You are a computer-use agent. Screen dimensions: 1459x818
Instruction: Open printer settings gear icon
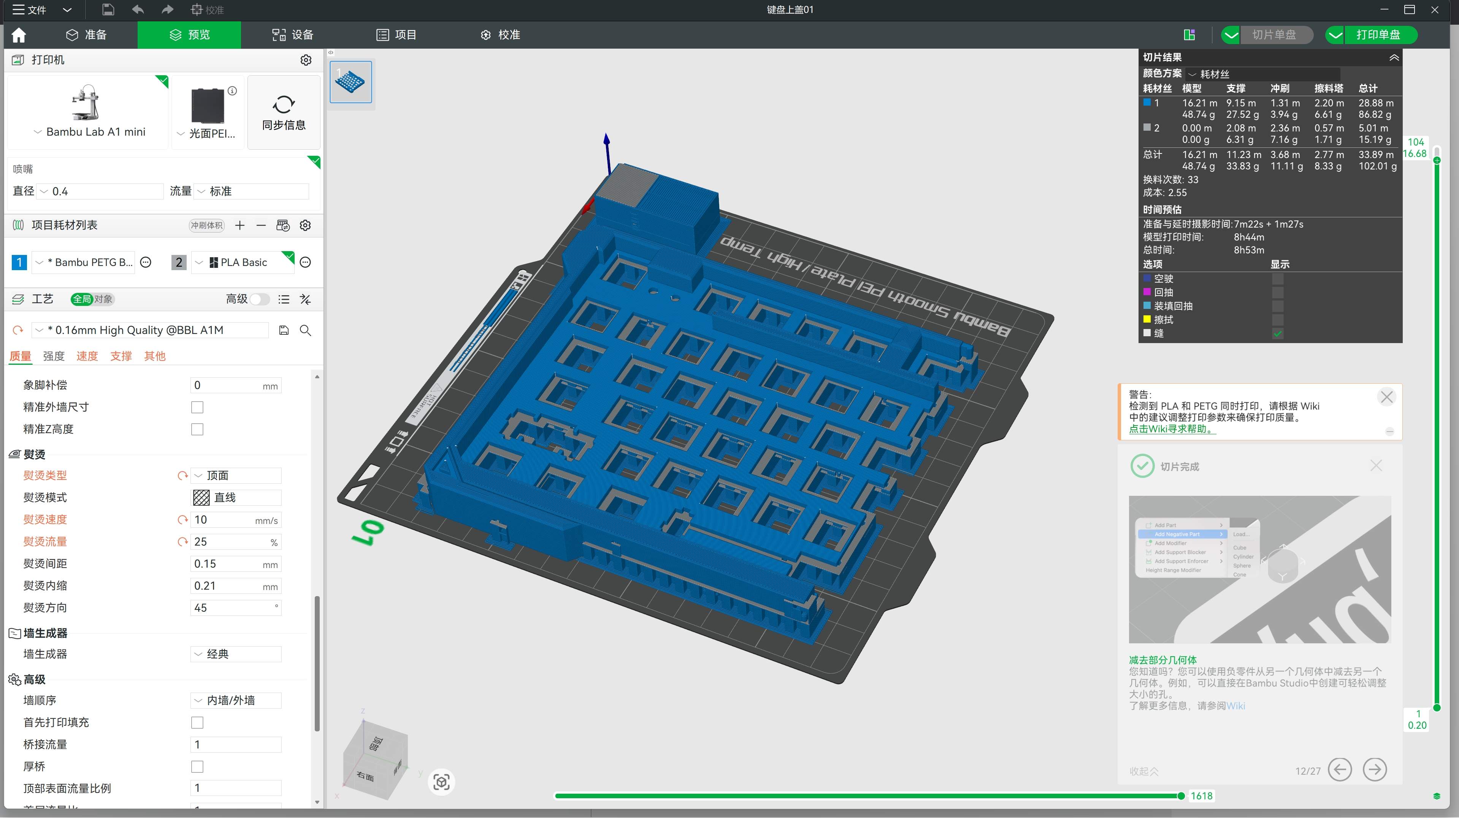[x=306, y=60]
